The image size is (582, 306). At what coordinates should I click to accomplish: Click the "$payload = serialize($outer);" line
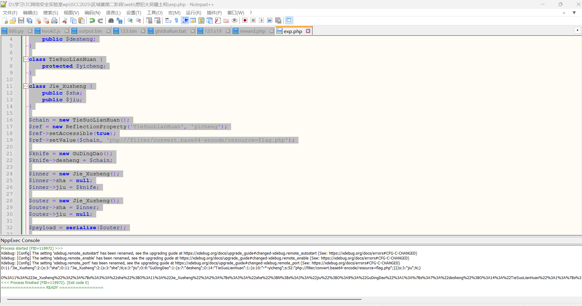point(77,228)
